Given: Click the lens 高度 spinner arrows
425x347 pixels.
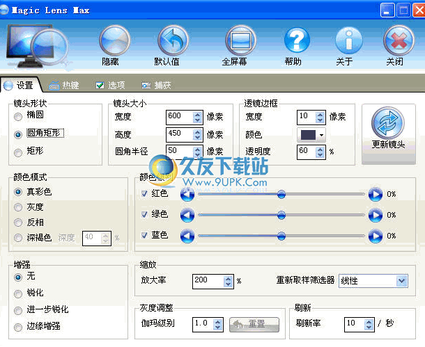Looking at the screenshot, I should tap(198, 135).
